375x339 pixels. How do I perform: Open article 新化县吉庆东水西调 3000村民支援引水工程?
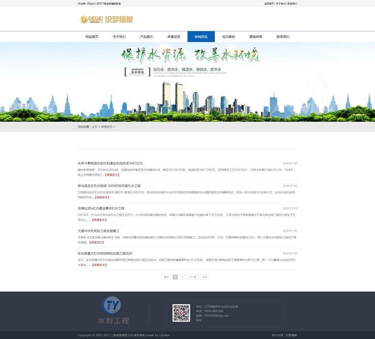109,186
